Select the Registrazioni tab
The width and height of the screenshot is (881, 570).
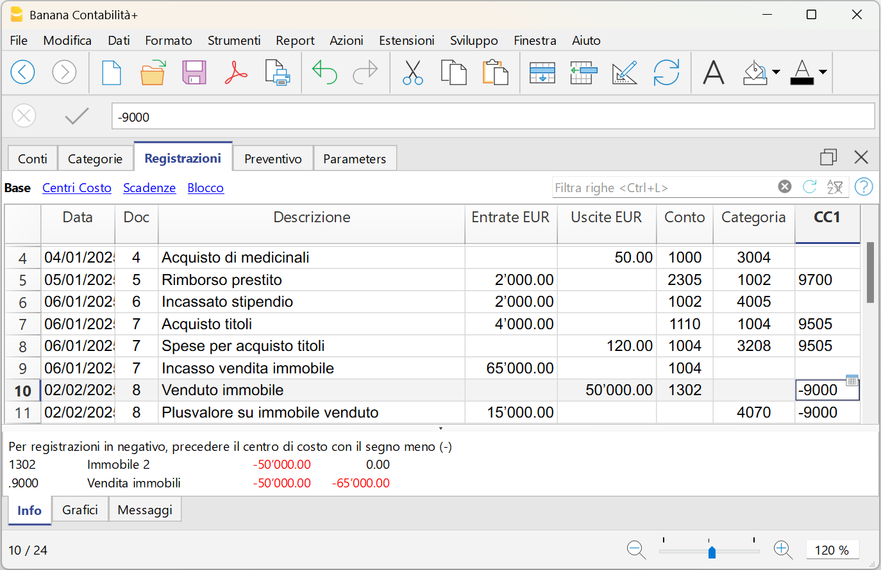[x=183, y=158]
